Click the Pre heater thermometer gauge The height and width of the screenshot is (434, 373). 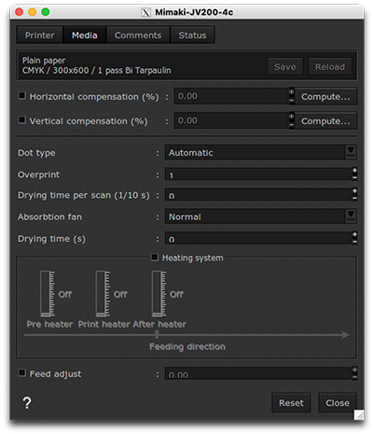tap(48, 294)
